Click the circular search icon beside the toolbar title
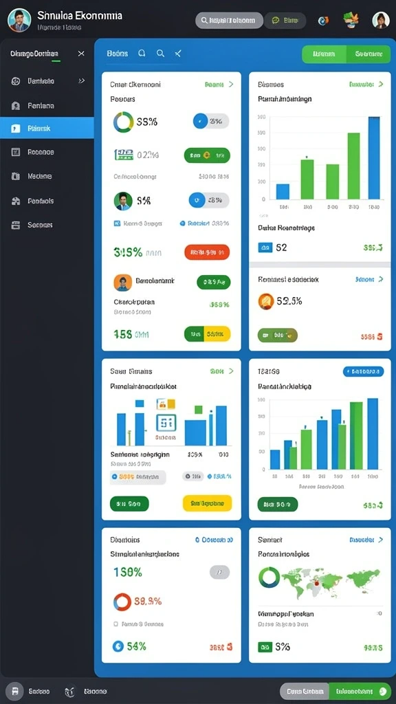This screenshot has height=704, width=396. (x=142, y=54)
